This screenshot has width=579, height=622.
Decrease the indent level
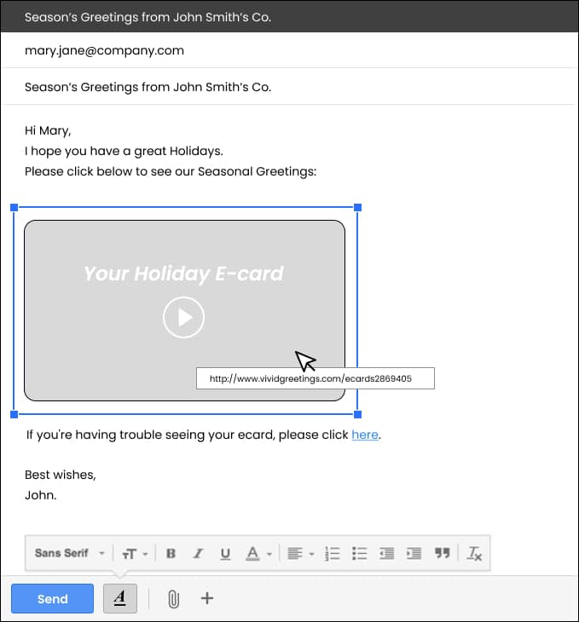(386, 554)
